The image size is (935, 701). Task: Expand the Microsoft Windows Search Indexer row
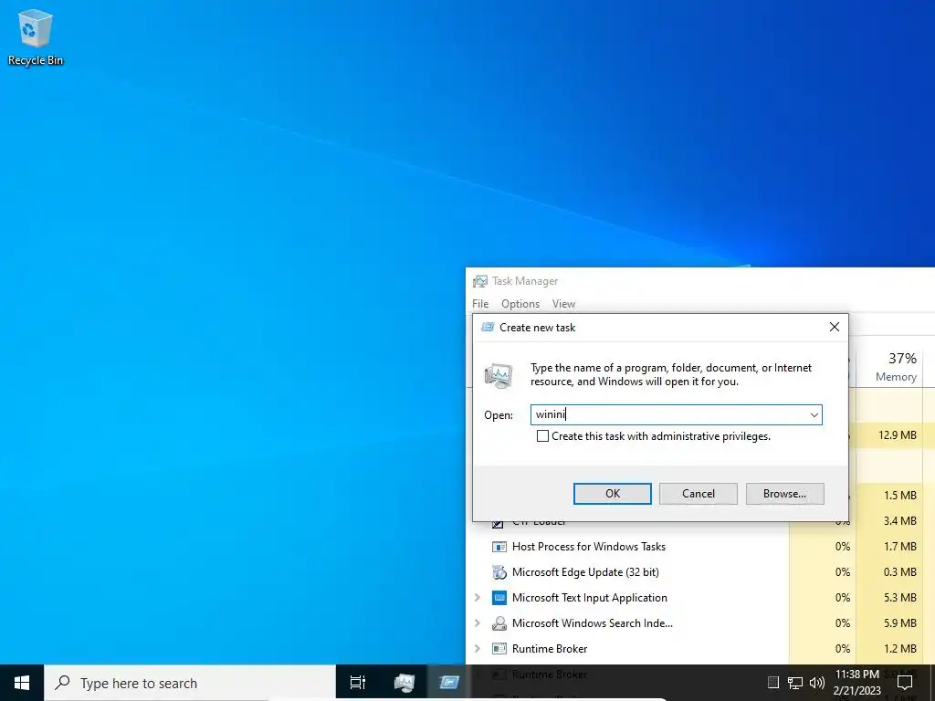pyautogui.click(x=477, y=623)
